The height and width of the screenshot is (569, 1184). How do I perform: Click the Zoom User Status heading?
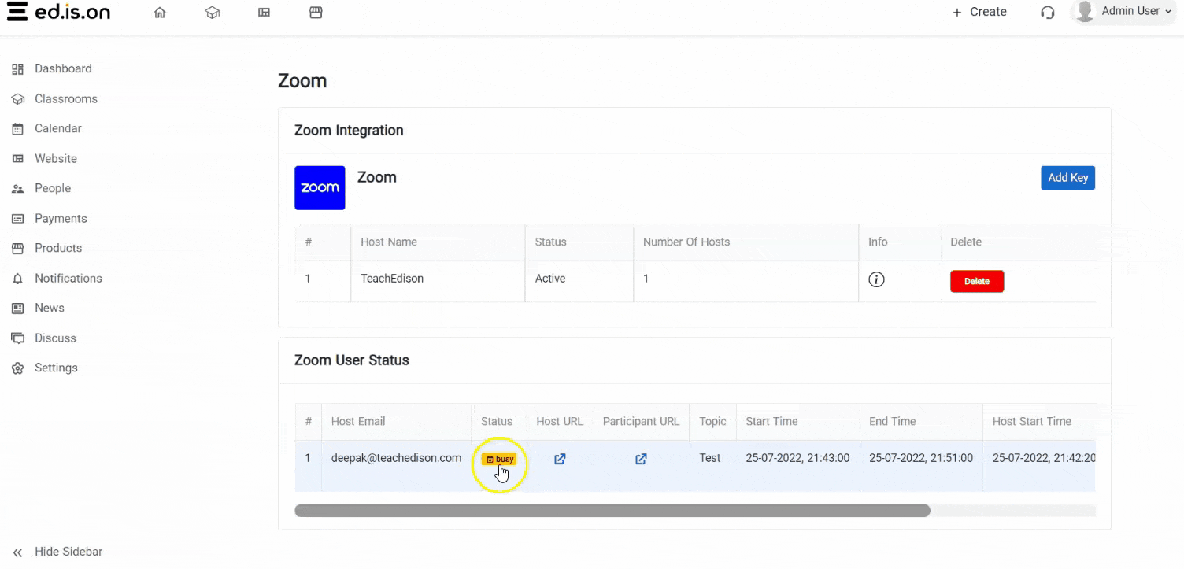pyautogui.click(x=352, y=360)
